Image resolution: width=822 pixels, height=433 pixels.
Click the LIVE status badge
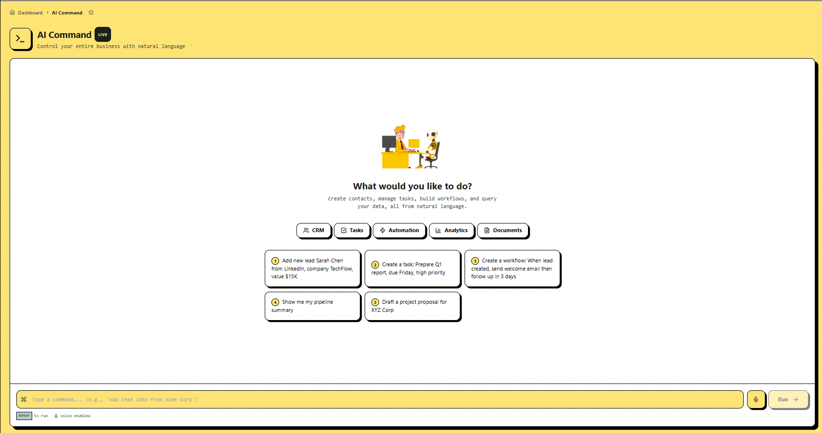pos(103,35)
